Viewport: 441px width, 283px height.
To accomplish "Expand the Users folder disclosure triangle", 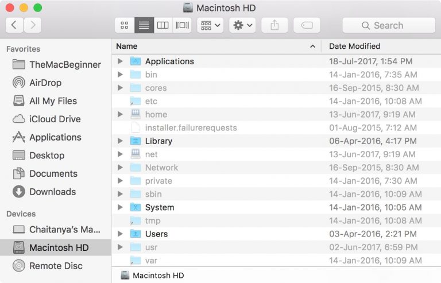I will click(120, 234).
